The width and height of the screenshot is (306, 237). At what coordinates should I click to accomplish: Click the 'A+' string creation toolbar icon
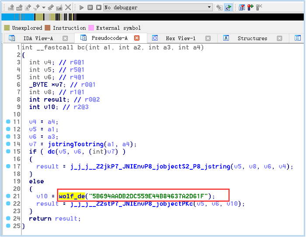tap(28, 7)
